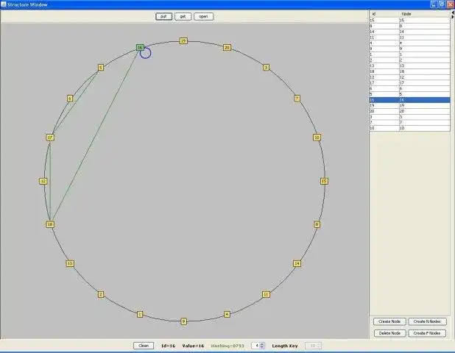The image size is (455, 353).
Task: Click the hashing value spinner showing 4
Action: 257,346
